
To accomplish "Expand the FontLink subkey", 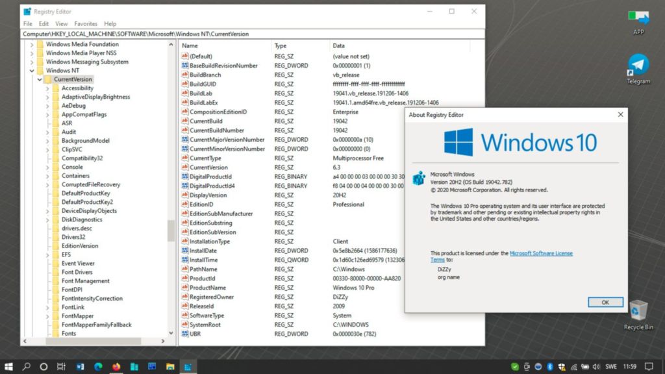I will (x=47, y=307).
